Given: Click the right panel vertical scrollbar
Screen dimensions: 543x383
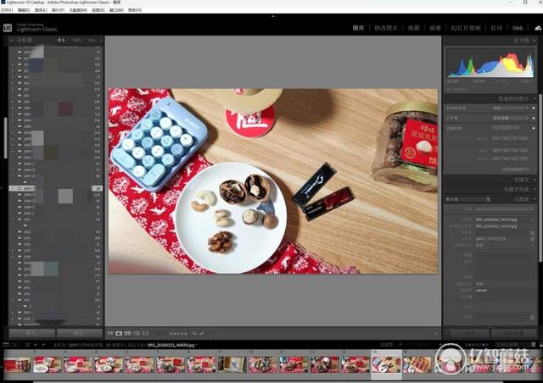Looking at the screenshot, I should point(540,178).
